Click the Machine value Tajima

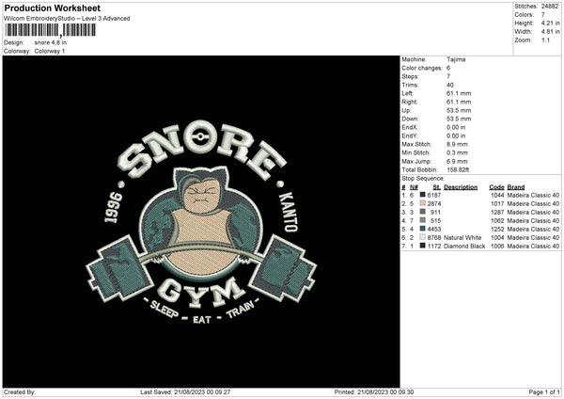click(457, 59)
